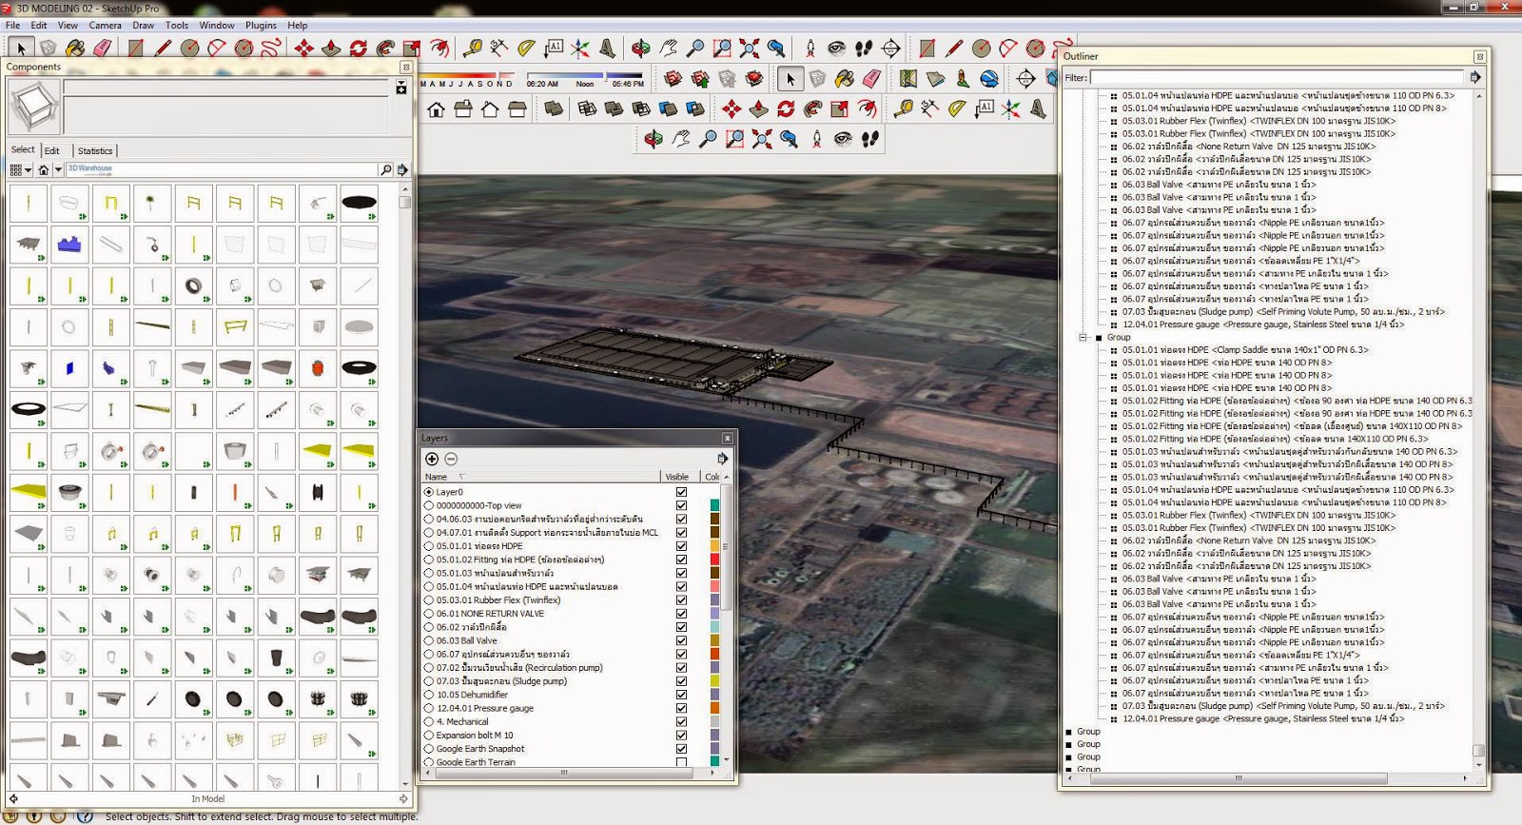Viewport: 1522px width, 825px height.
Task: Click Components list scroll up arrow
Action: click(405, 189)
